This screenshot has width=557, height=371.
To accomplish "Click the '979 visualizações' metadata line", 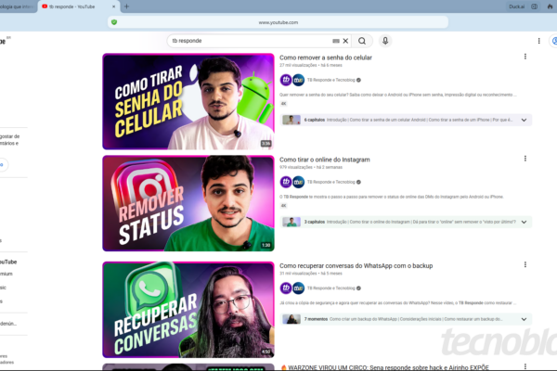I will coord(310,167).
